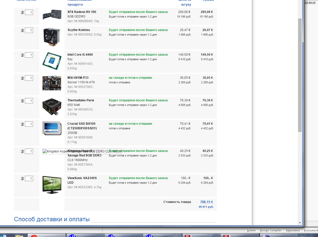Click quantity input for MSI H81M-P33
This screenshot has height=237, width=318.
point(29,78)
